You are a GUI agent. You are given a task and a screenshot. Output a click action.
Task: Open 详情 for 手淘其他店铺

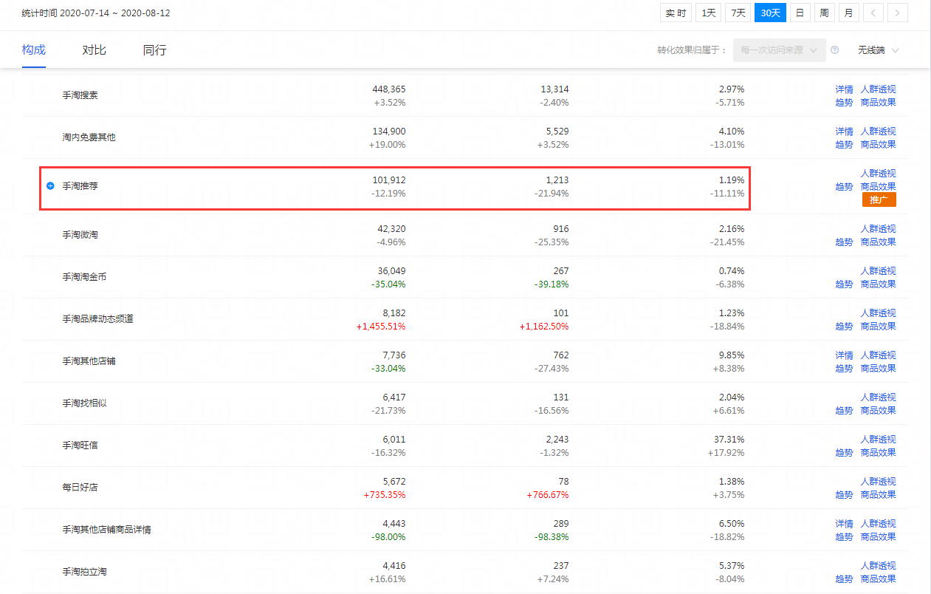point(844,355)
